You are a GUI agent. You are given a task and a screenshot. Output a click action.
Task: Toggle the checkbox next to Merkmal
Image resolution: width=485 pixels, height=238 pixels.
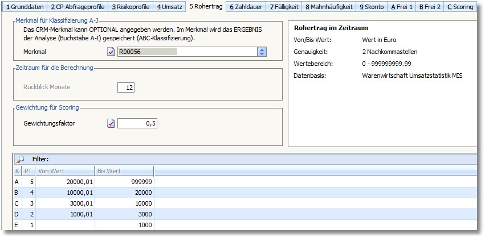point(111,52)
